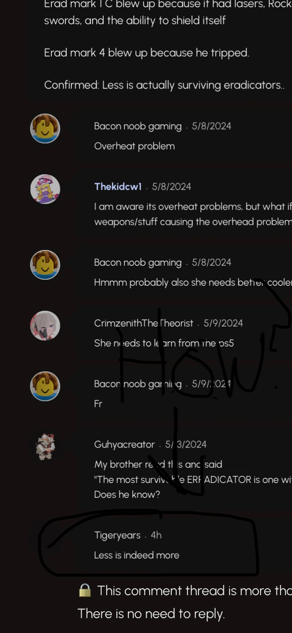Open Tigeryears' profile from username

117,535
